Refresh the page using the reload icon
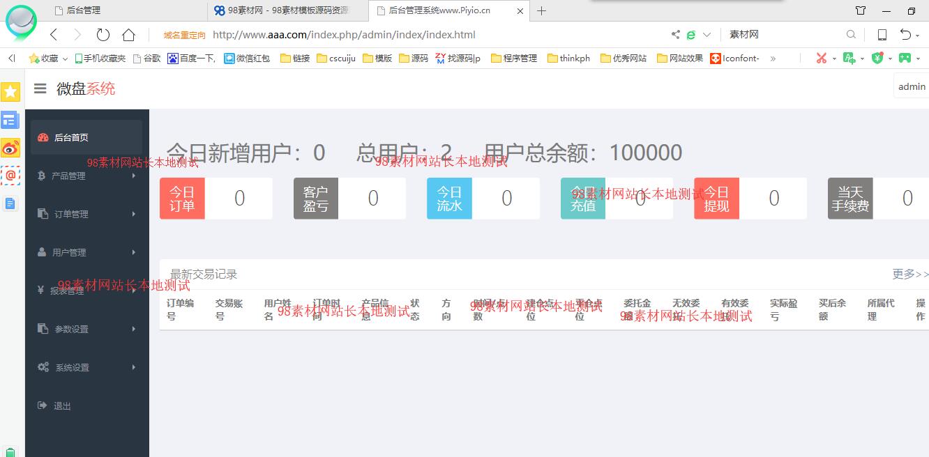 103,33
